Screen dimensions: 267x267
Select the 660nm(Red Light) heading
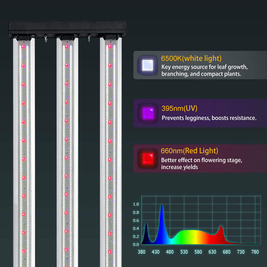[x=189, y=151]
